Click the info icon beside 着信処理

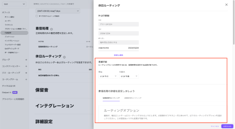51,29
